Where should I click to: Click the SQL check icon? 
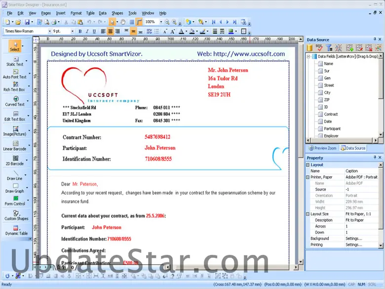coord(319,48)
